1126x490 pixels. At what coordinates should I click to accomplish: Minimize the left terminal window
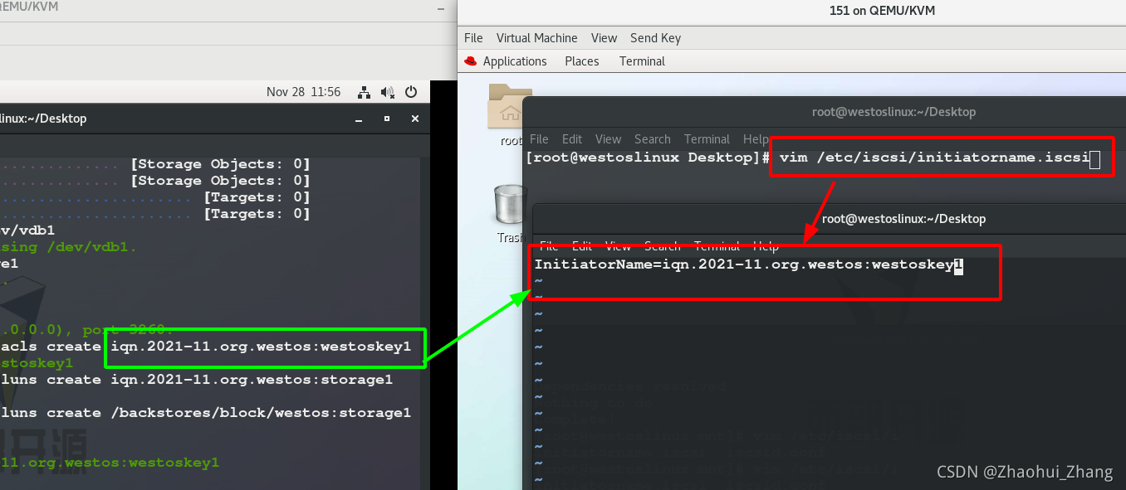pyautogui.click(x=357, y=119)
